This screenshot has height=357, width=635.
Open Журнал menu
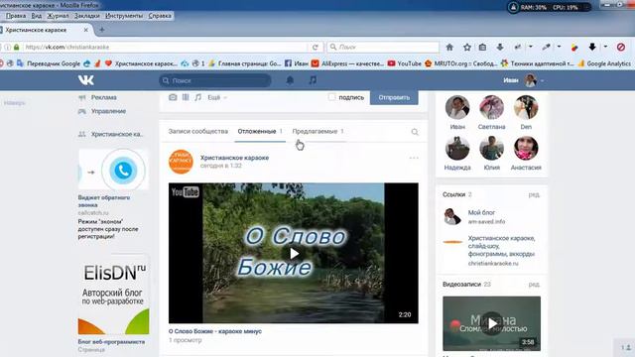(x=58, y=16)
